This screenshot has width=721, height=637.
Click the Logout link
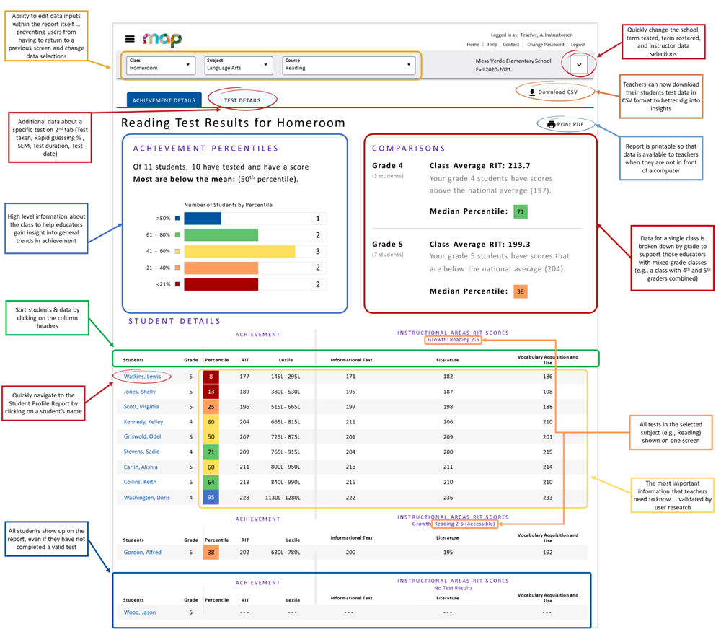tap(579, 45)
